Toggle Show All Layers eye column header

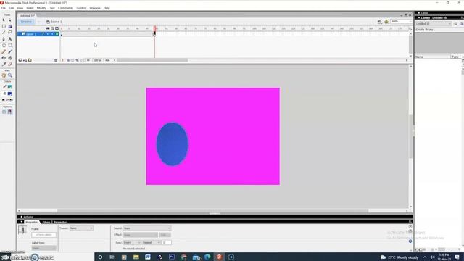[x=48, y=28]
